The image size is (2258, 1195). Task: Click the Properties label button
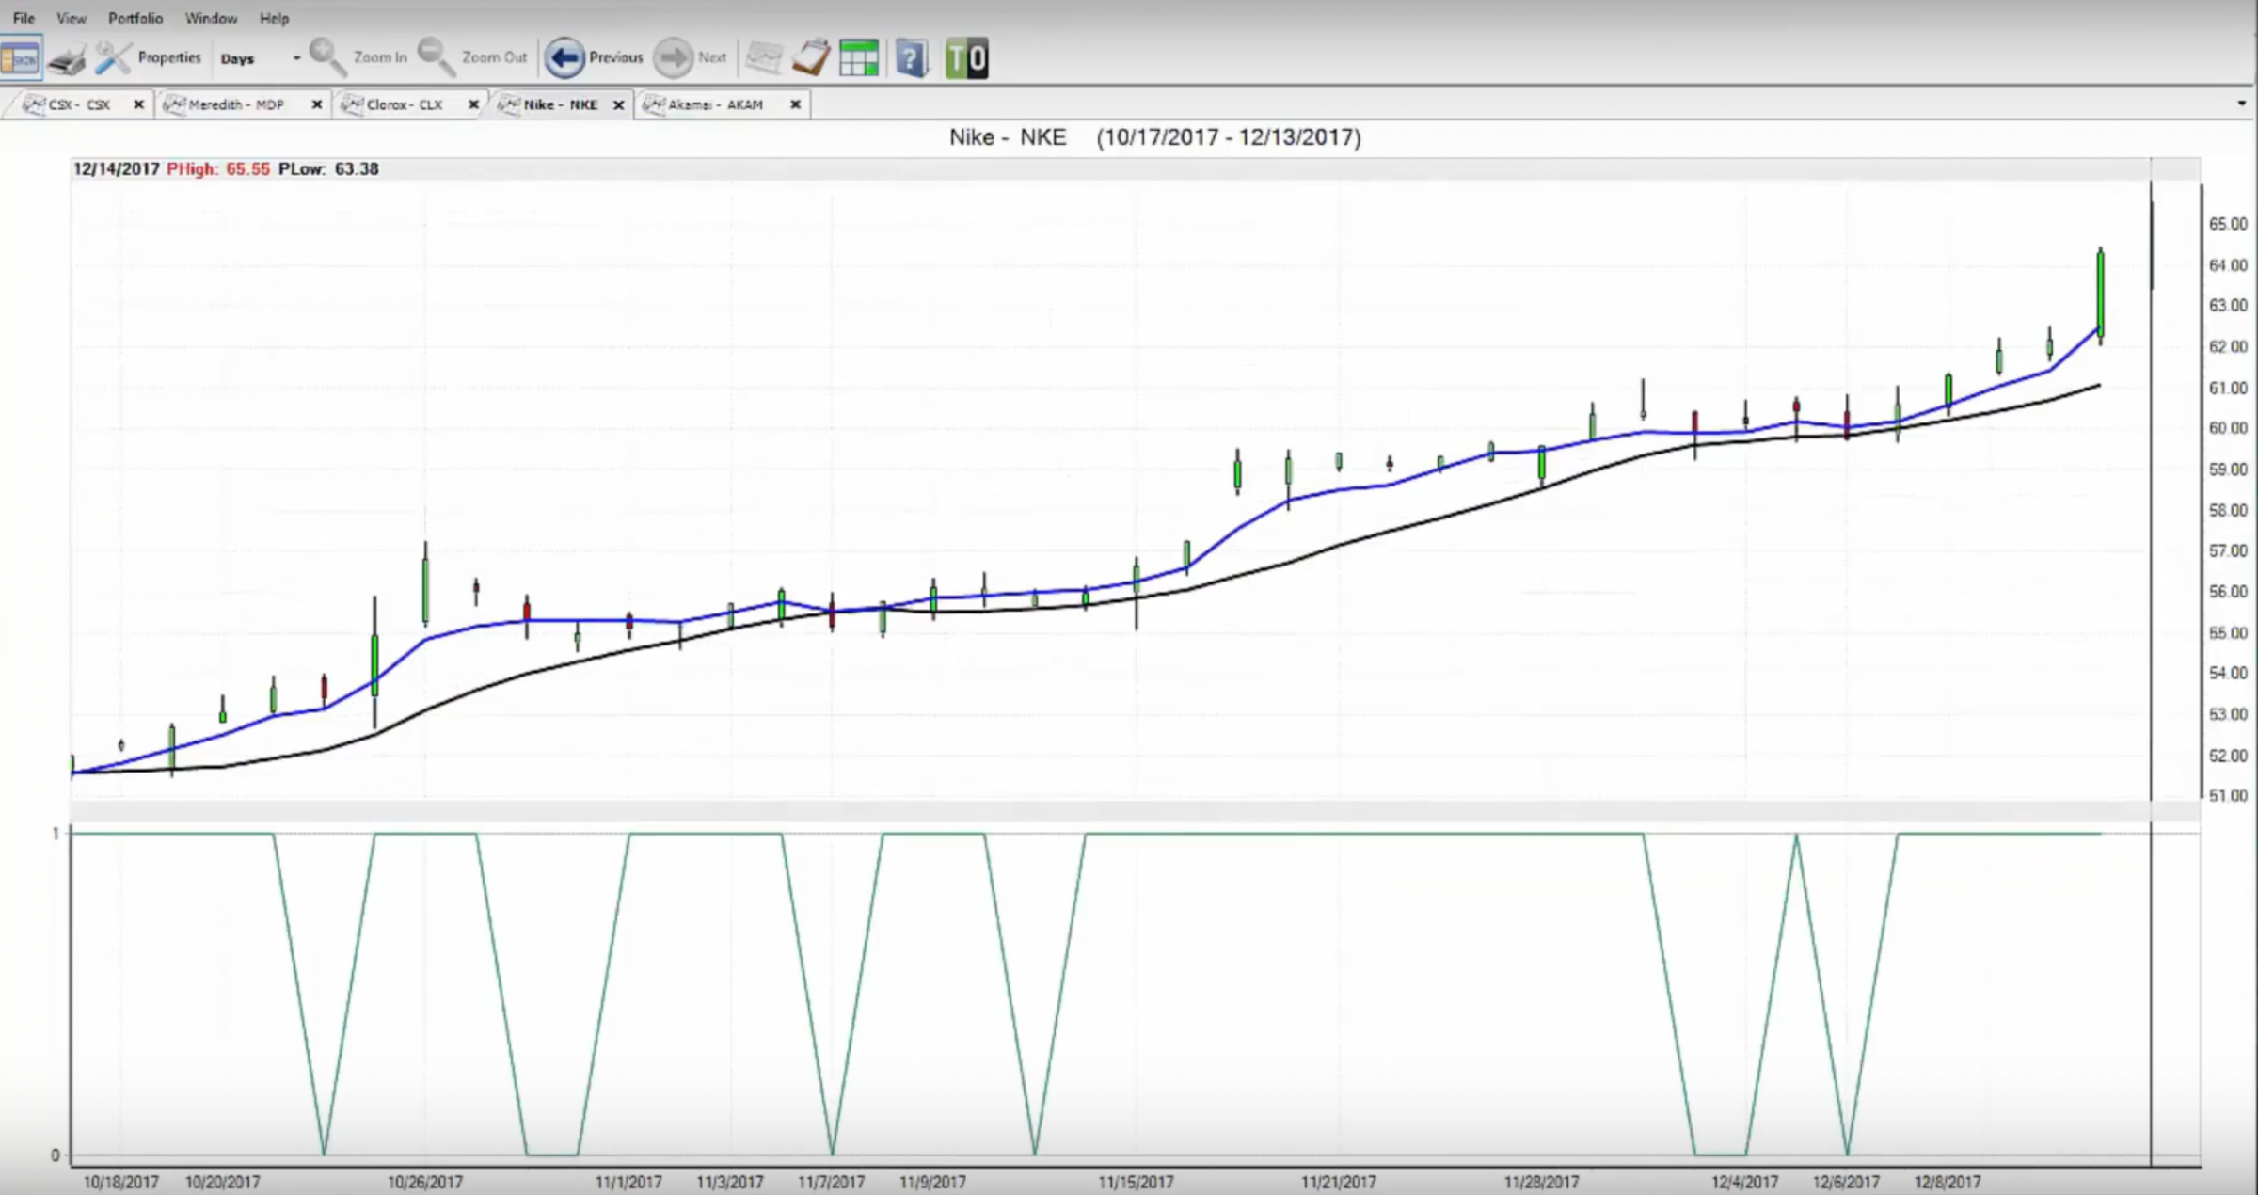pos(169,57)
